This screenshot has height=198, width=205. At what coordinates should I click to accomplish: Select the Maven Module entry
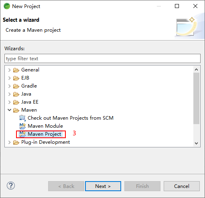tap(45, 126)
